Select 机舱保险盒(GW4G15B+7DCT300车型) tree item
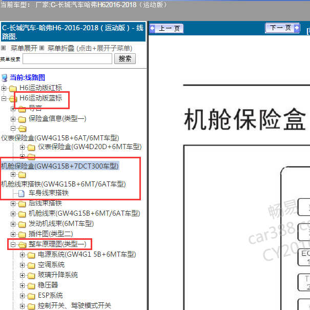Screen dimensions: 310x310 [x=60, y=166]
